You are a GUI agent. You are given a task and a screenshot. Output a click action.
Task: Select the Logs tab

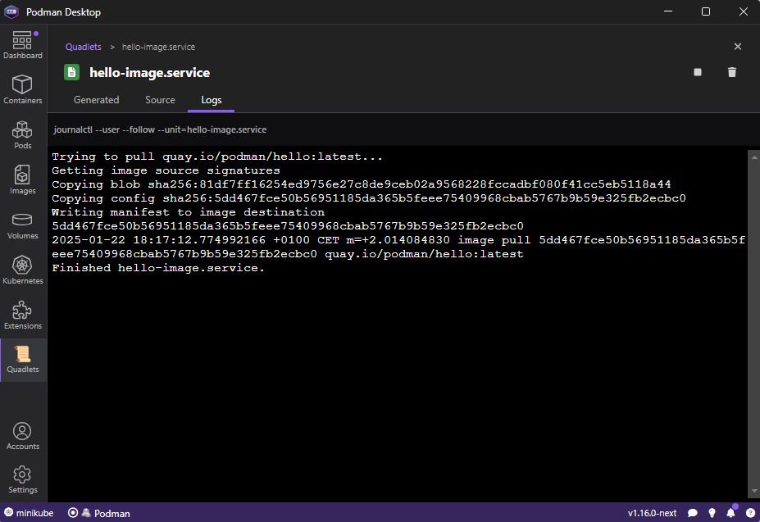pos(212,100)
